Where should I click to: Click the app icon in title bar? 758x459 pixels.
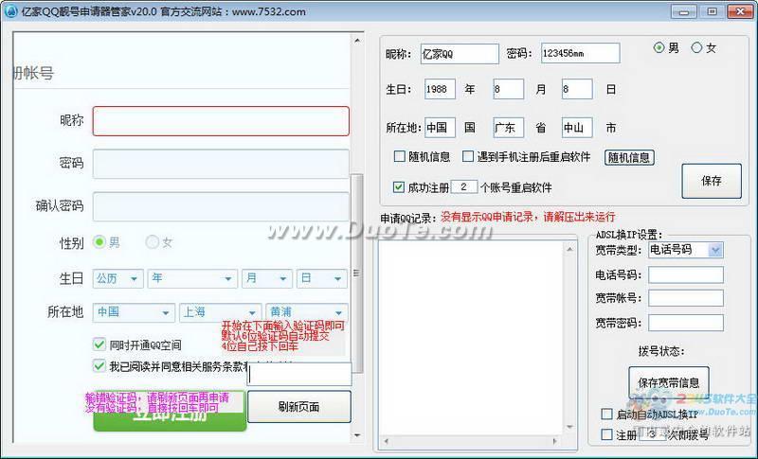pyautogui.click(x=10, y=10)
